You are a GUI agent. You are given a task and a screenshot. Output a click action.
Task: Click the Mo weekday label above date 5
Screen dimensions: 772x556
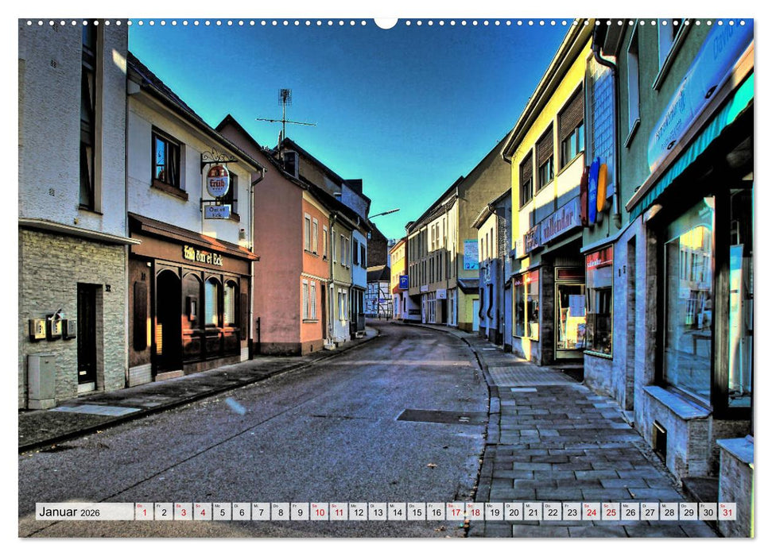pos(219,505)
